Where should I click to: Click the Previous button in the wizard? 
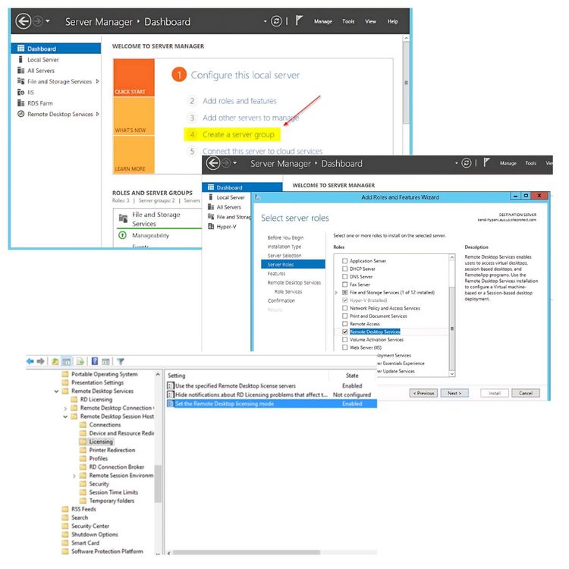(423, 393)
